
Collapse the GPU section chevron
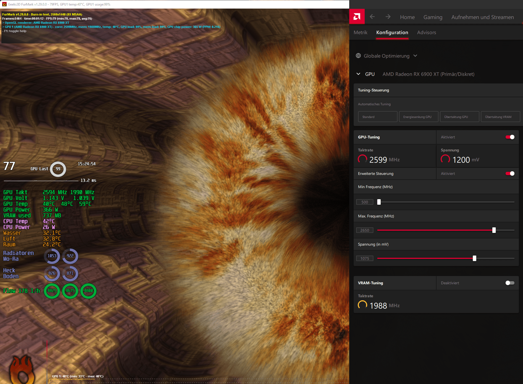tap(358, 74)
